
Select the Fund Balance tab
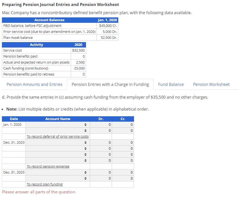(171, 84)
